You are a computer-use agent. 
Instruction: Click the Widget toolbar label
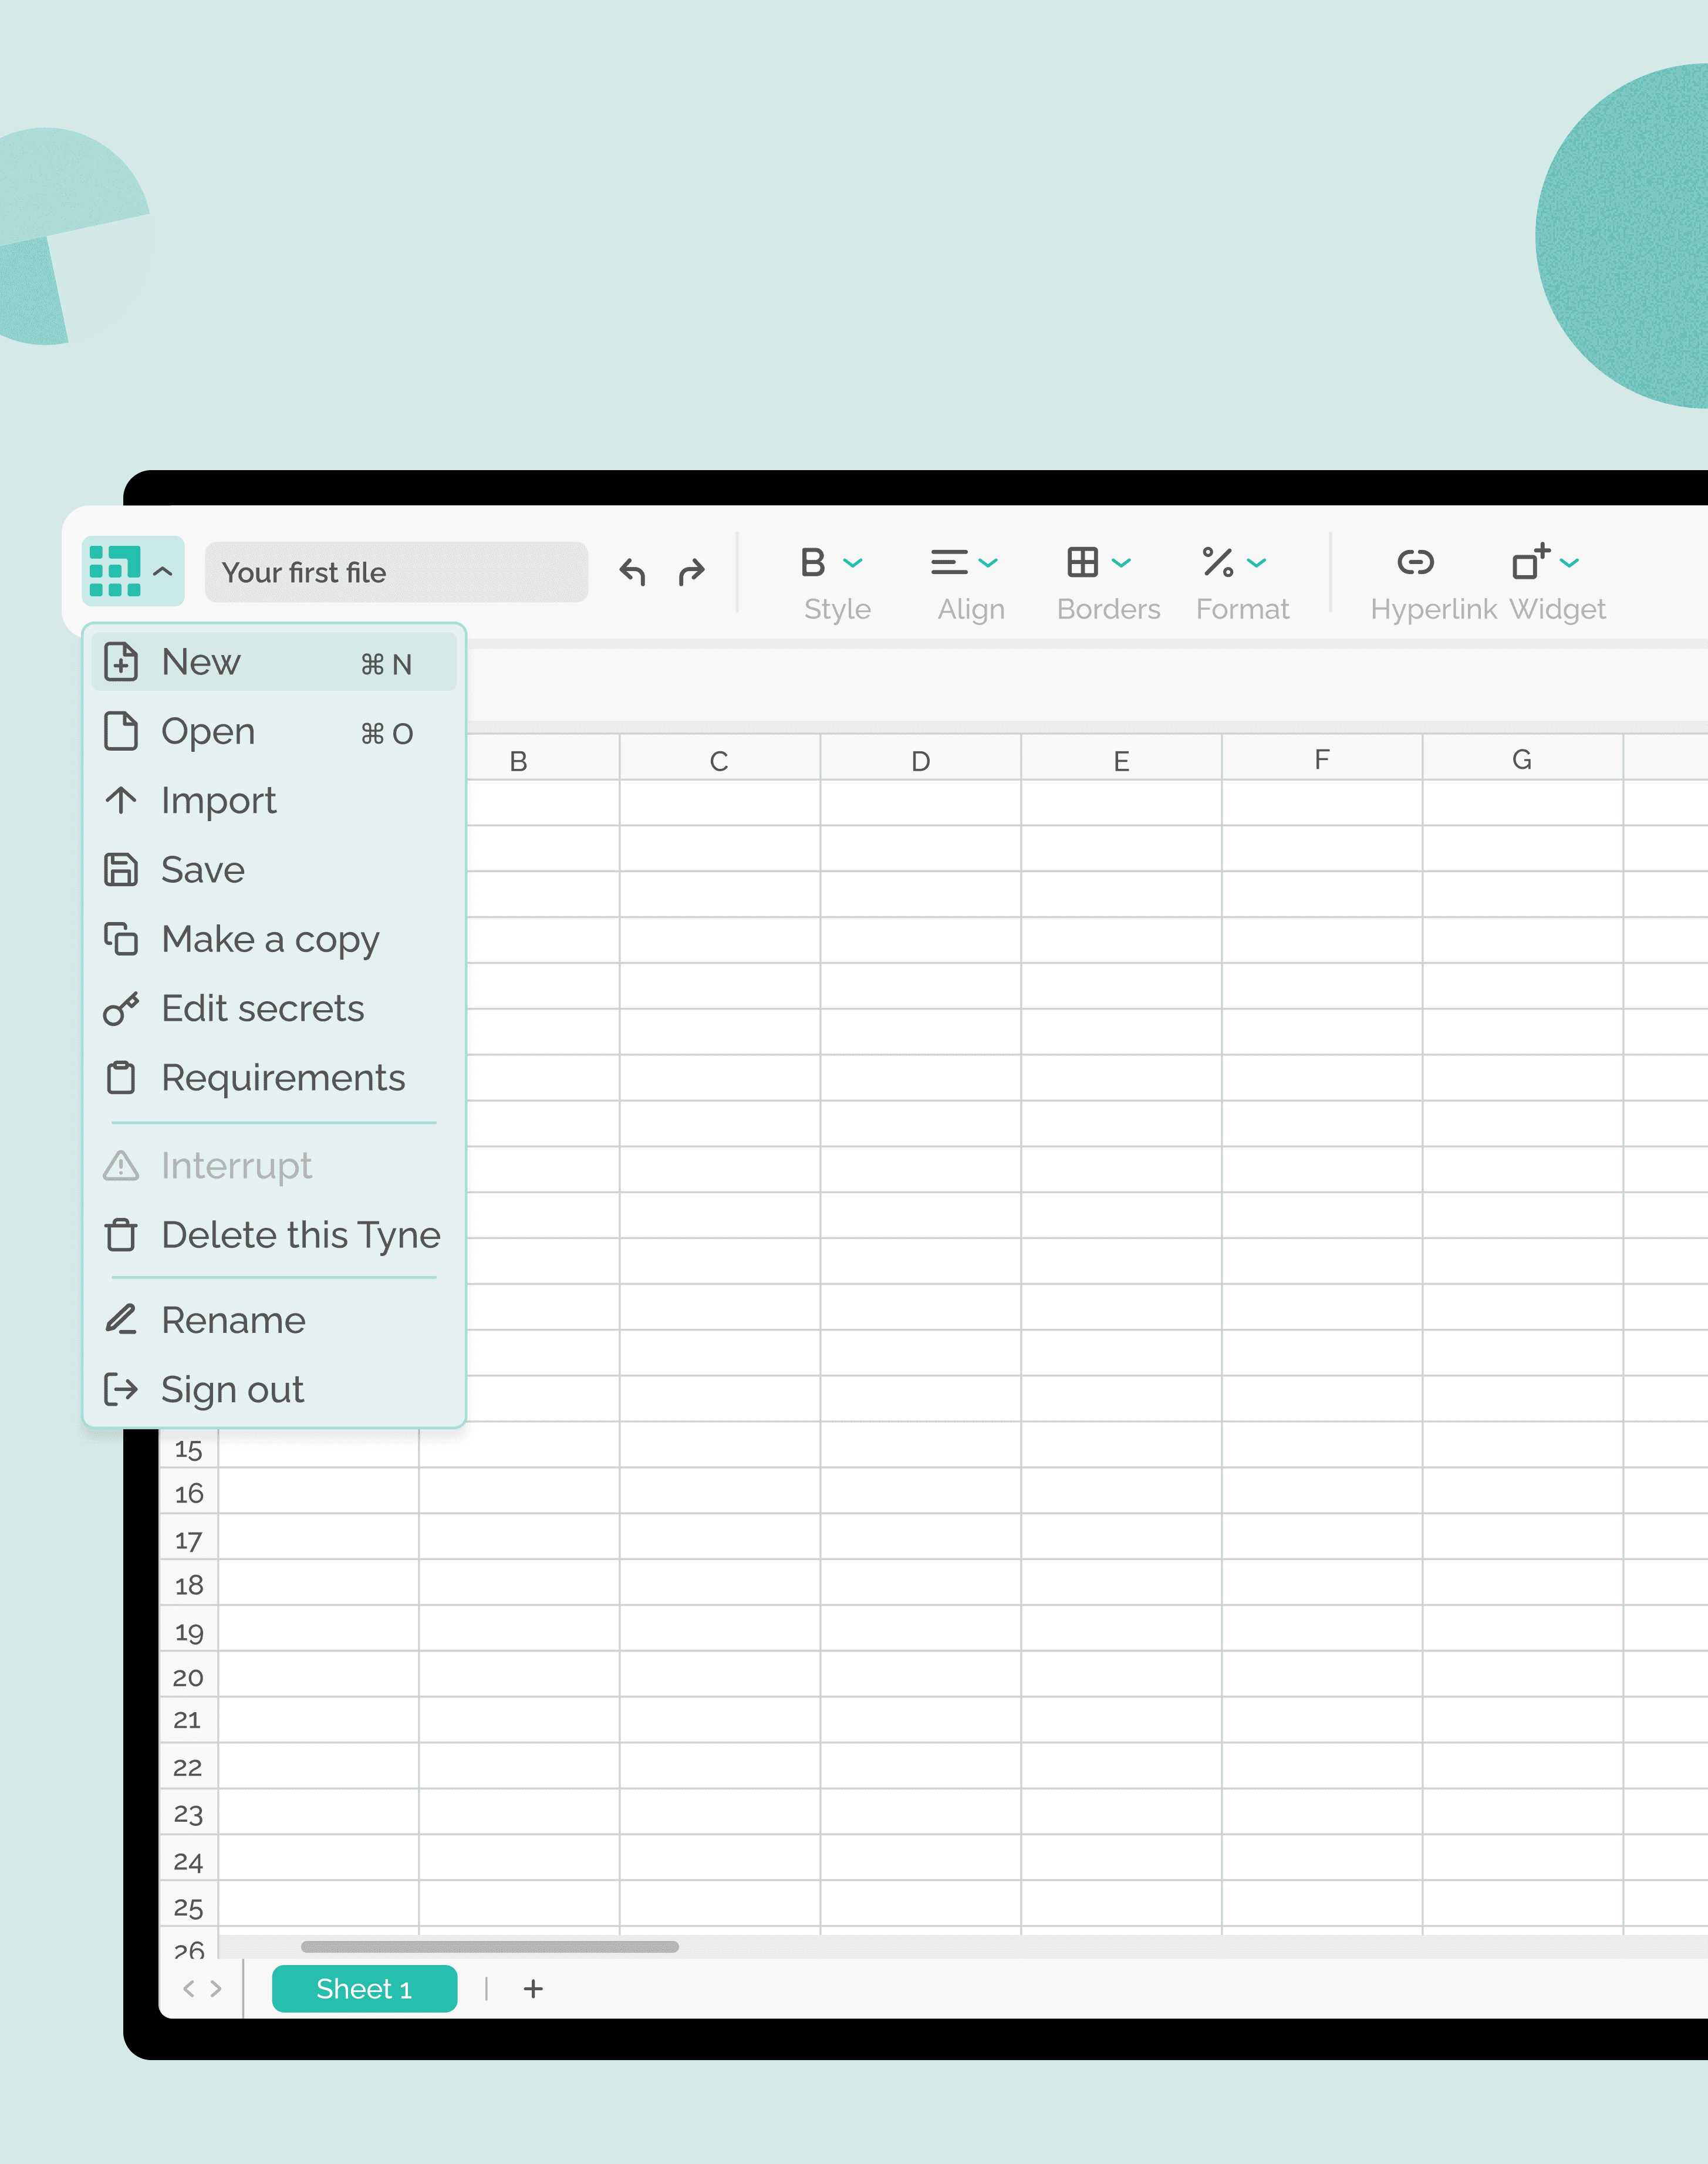click(1558, 609)
